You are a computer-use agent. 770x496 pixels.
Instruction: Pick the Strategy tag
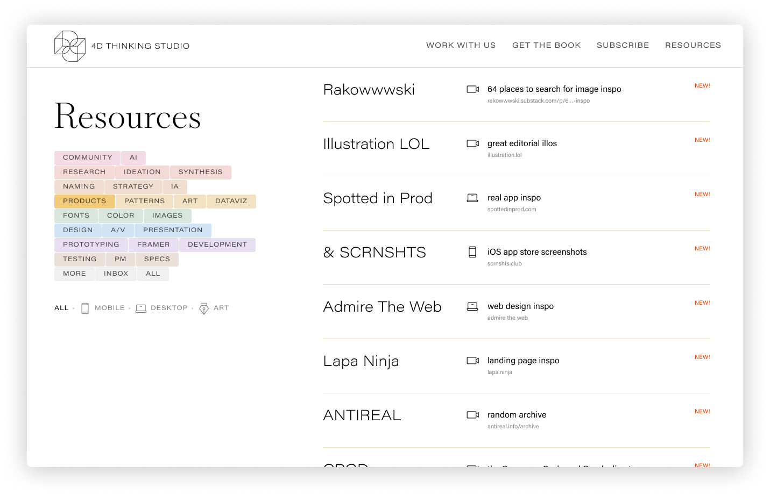click(x=133, y=186)
